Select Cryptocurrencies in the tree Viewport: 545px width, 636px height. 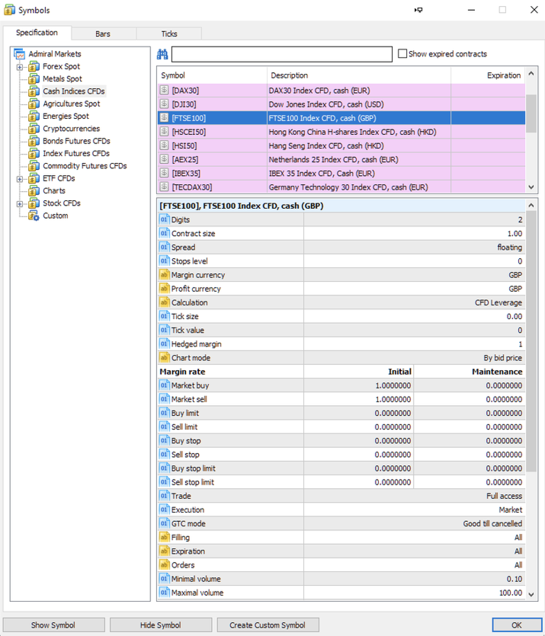[x=71, y=129]
